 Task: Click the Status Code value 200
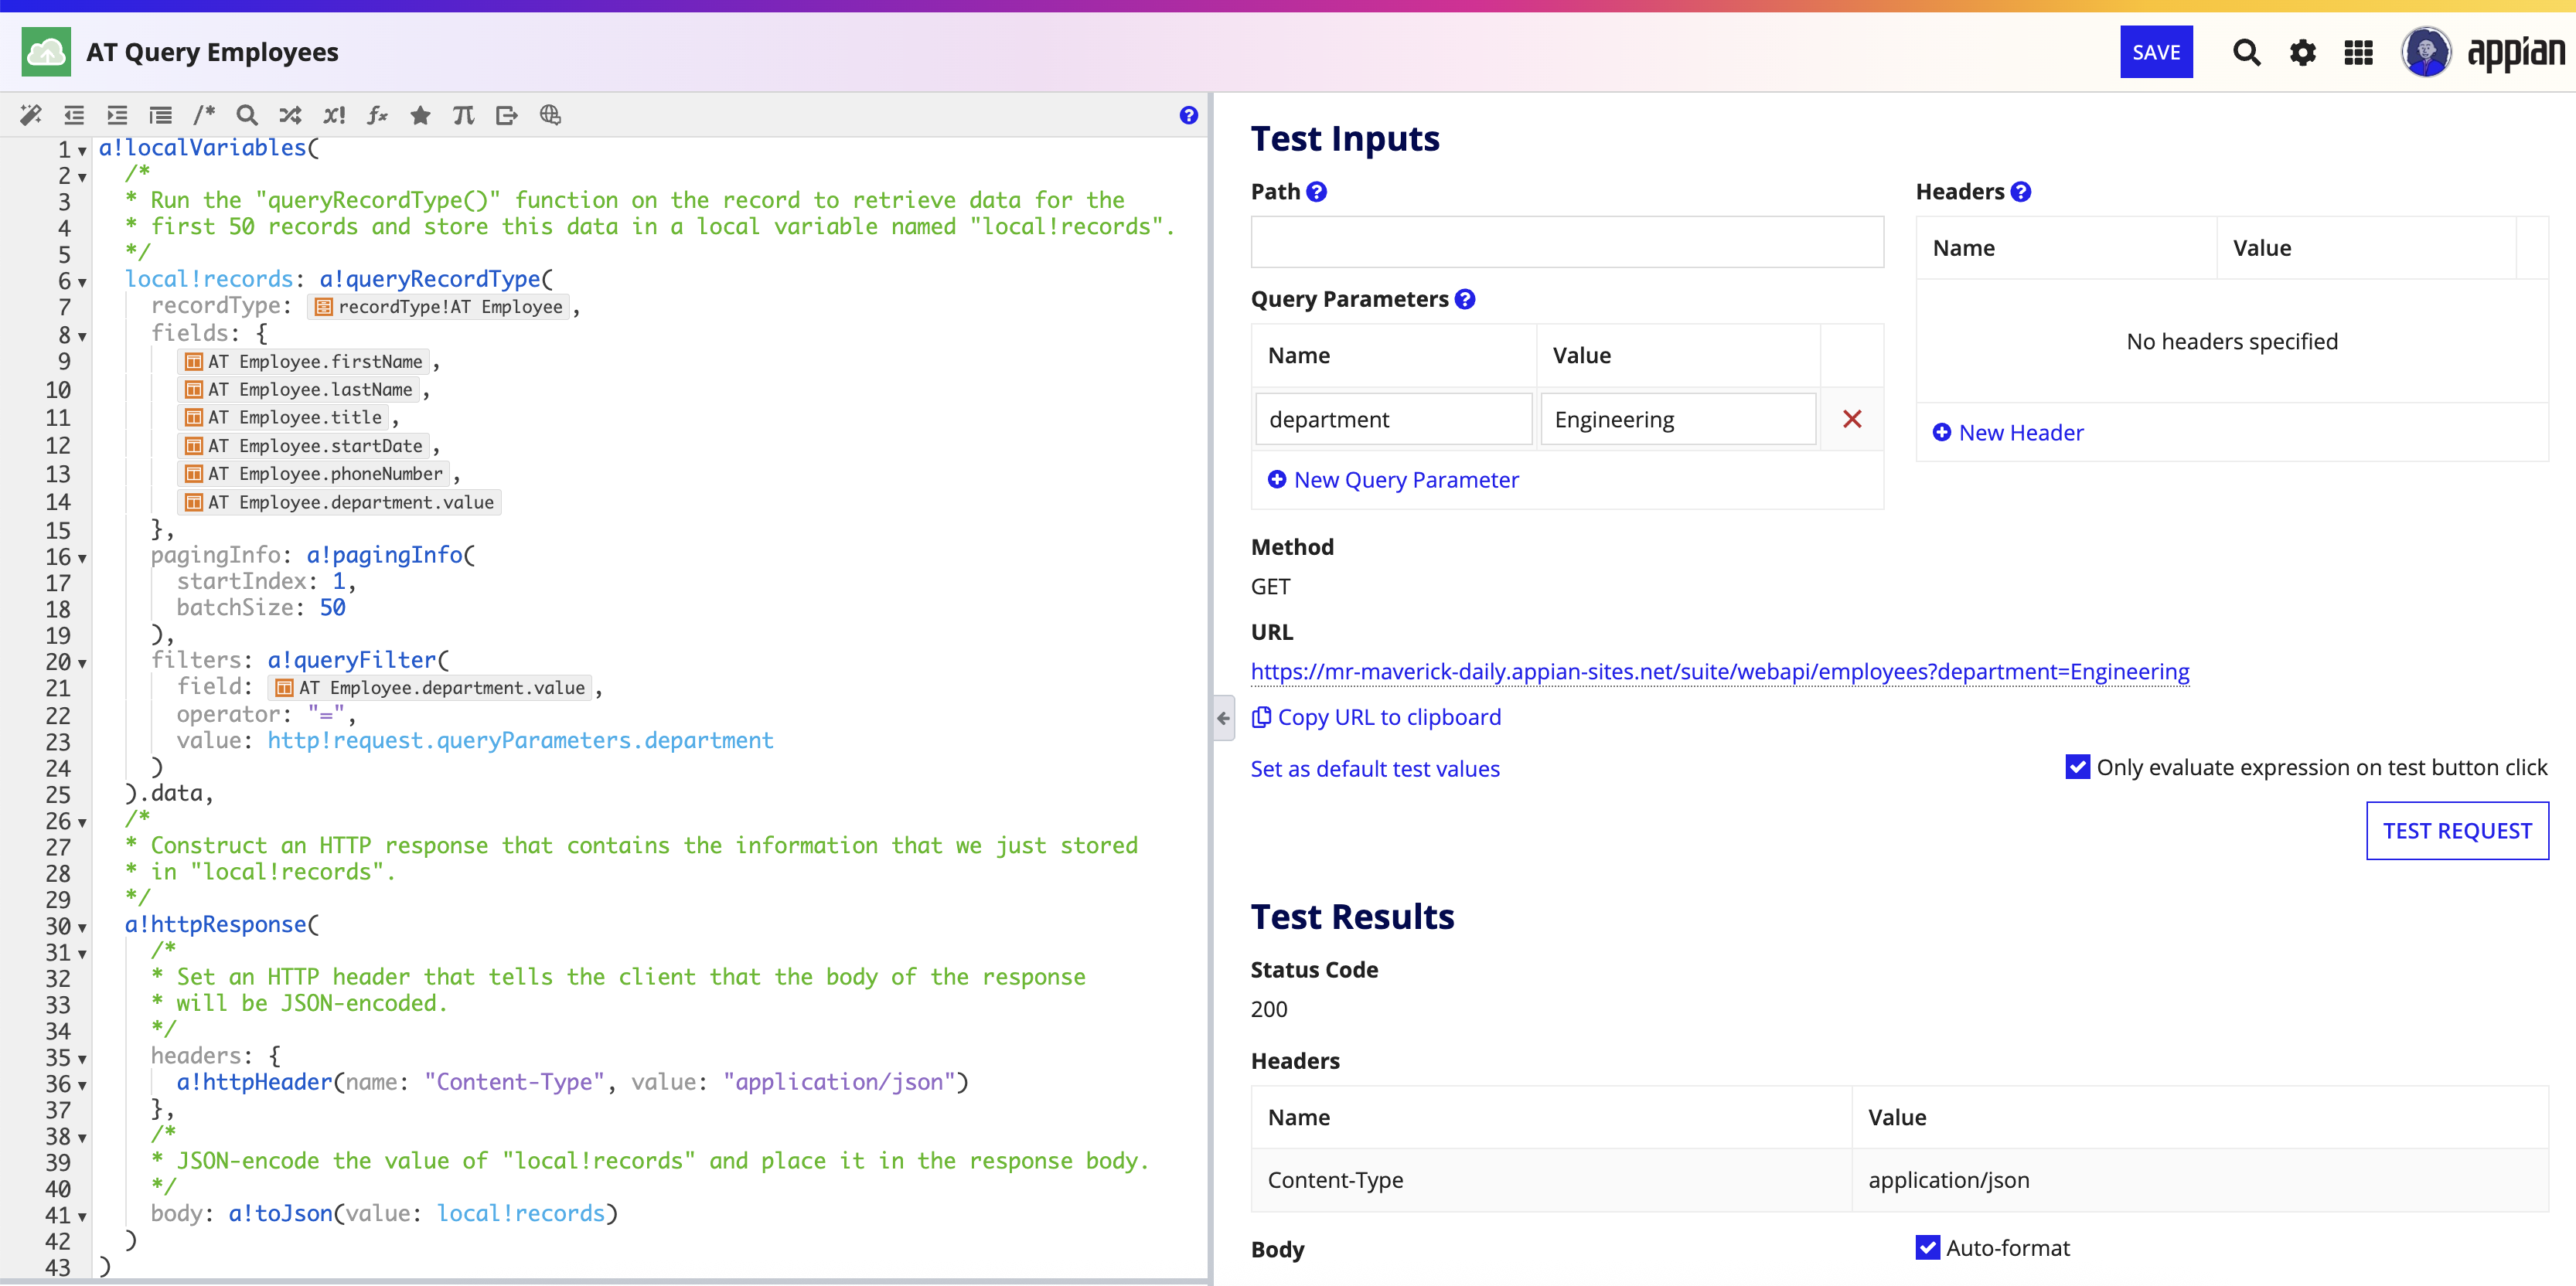tap(1269, 1009)
